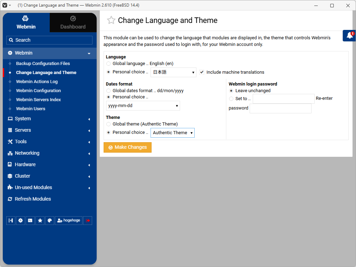Screen dimensions: 356x267
Task: Open Change Language and Theme page
Action: (46, 73)
